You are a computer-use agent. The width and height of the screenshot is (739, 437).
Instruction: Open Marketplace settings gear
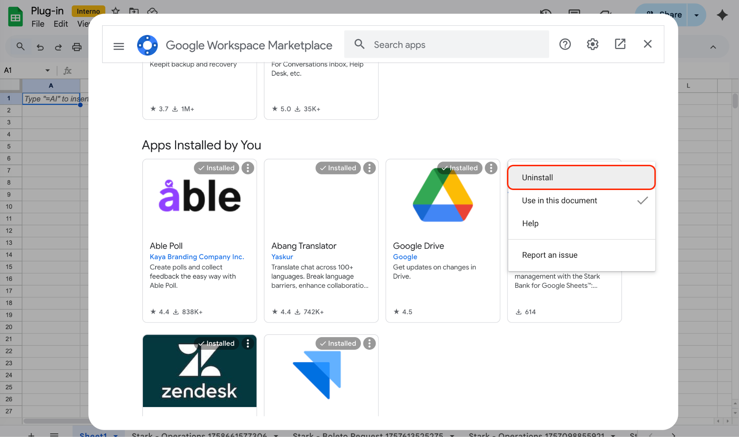click(x=592, y=44)
